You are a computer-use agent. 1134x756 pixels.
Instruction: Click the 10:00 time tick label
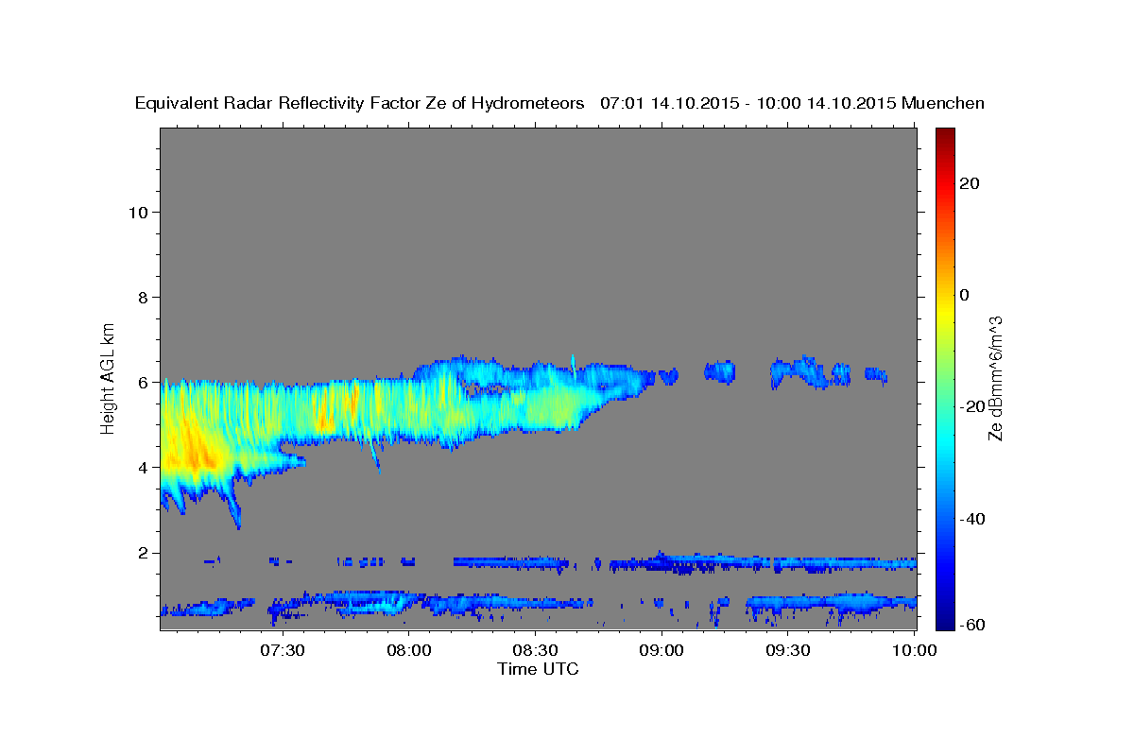point(915,650)
